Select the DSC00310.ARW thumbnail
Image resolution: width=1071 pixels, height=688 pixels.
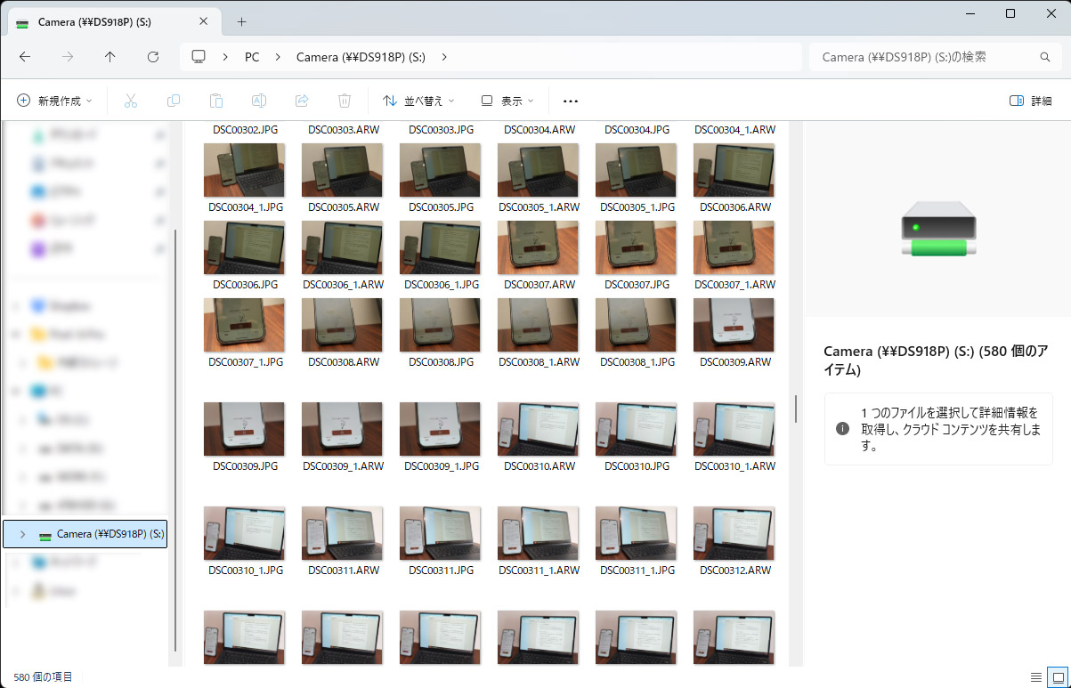tap(538, 429)
